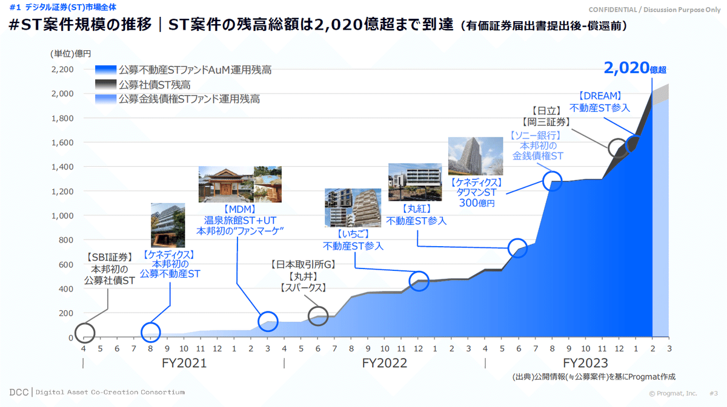Click the gray circle marker for 日立 岡三証券
The height and width of the screenshot is (407, 727).
619,148
